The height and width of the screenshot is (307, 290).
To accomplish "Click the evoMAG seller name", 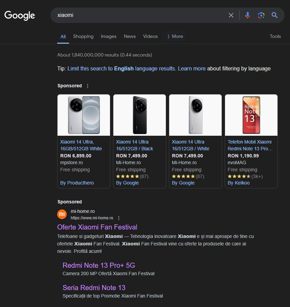I will point(237,162).
